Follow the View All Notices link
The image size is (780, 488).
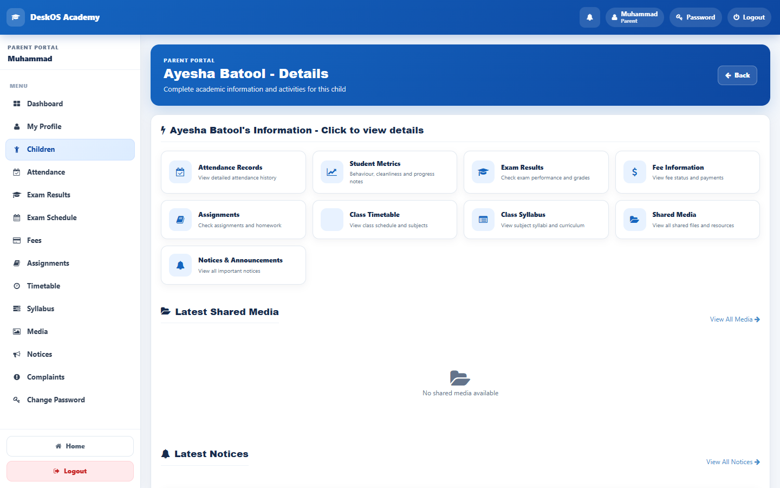pyautogui.click(x=733, y=462)
